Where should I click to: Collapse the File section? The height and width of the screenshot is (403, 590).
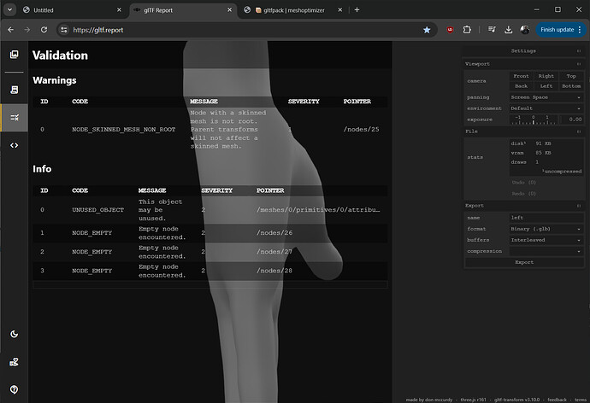point(579,131)
